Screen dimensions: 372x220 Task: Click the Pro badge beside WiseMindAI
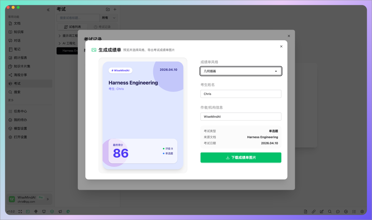click(x=41, y=197)
